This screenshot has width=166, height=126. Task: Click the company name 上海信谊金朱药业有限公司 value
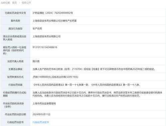[x=46, y=36]
